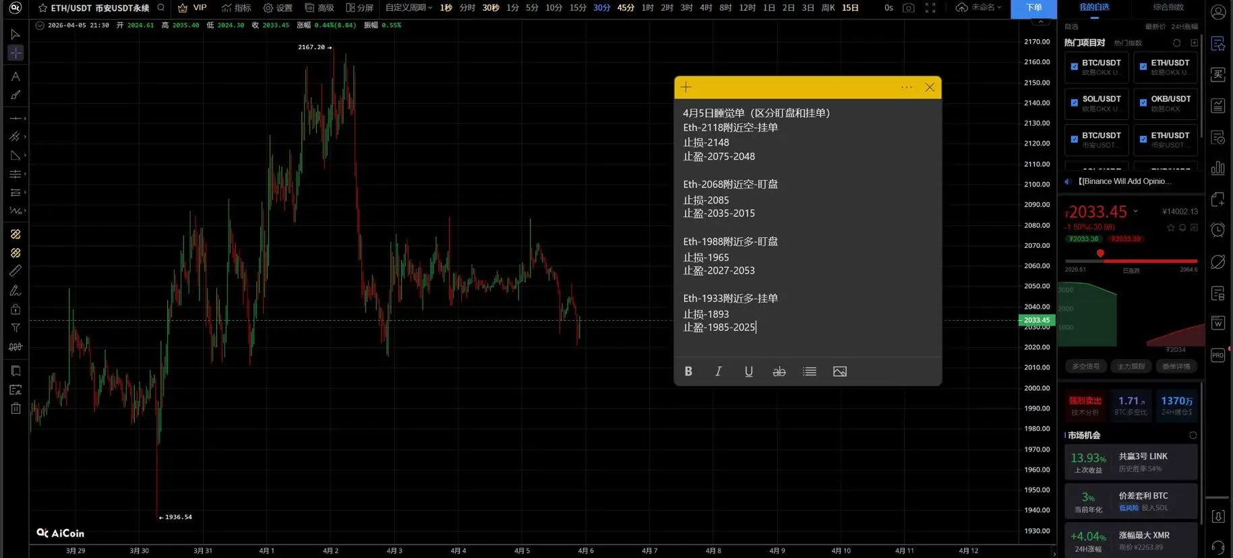1233x558 pixels.
Task: Switch to 综合指数 tab
Action: (x=1168, y=7)
